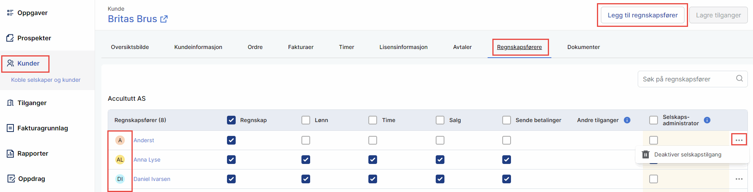Open the Tilganger door icon in sidebar
This screenshot has height=192, width=753.
tap(10, 103)
